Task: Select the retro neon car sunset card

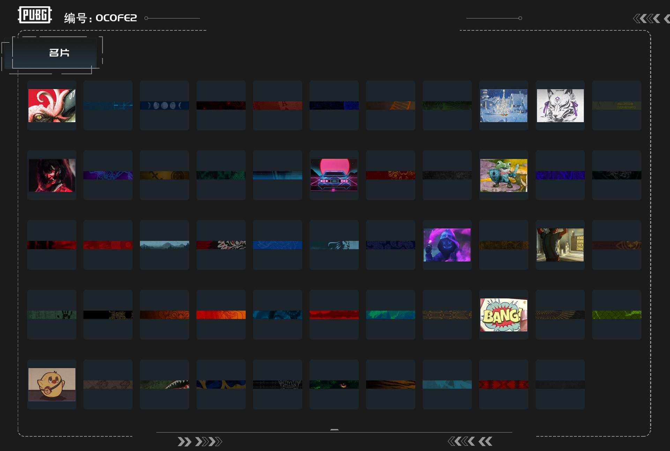Action: click(x=334, y=175)
